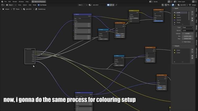This screenshot has height=111, width=198.
Task: Click the Scene browse icon
Action: point(151,2)
